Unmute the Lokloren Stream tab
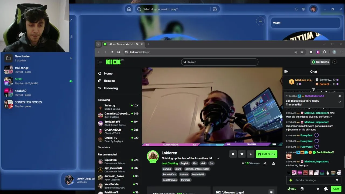Image resolution: width=345 pixels, height=194 pixels. [x=137, y=44]
